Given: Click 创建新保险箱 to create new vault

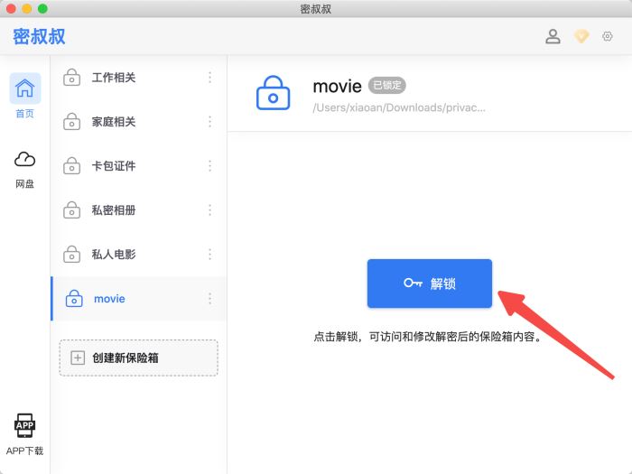Looking at the screenshot, I should click(139, 358).
